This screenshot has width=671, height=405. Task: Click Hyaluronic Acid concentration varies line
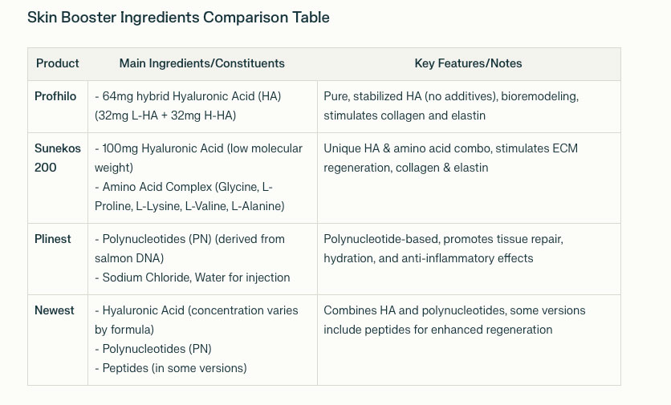196,320
